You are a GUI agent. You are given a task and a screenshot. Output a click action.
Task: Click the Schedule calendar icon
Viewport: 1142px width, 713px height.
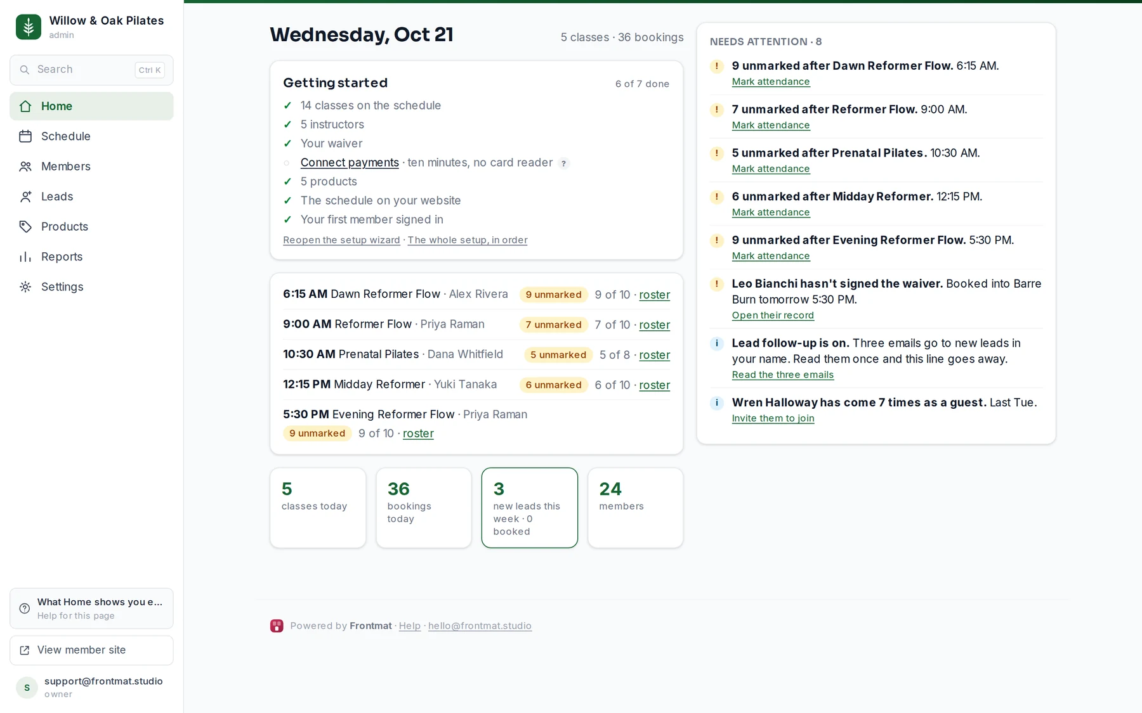[x=25, y=136]
